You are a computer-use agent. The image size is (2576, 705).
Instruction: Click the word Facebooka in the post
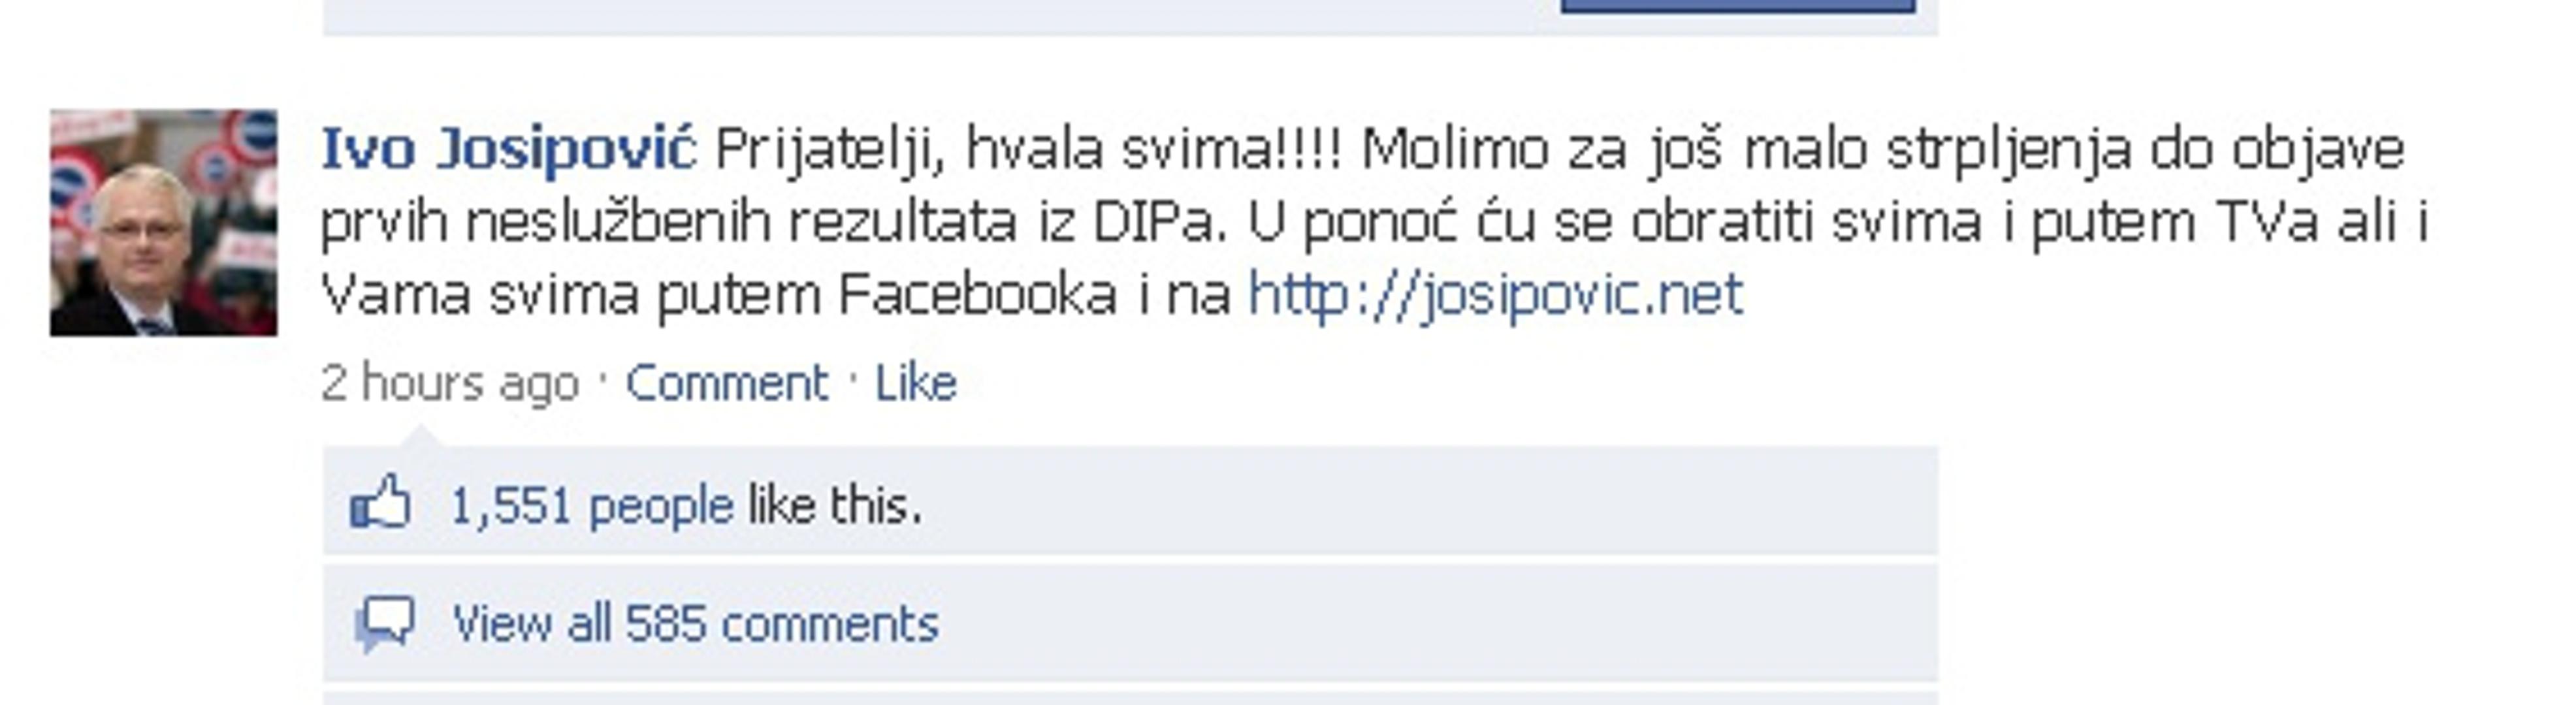[978, 295]
